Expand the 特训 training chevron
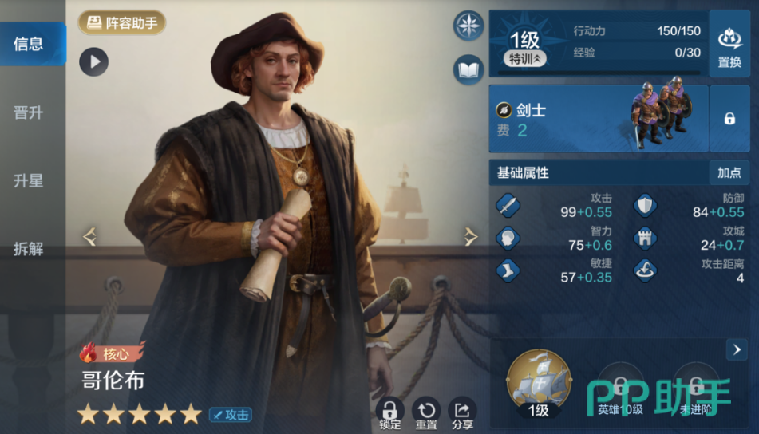 click(524, 59)
